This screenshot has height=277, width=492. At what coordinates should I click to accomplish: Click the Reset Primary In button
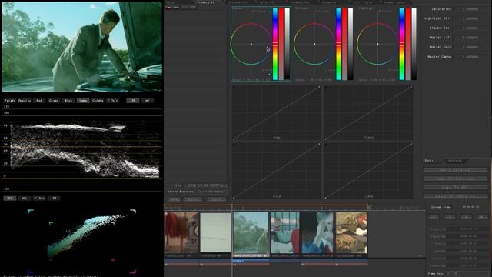[456, 196]
